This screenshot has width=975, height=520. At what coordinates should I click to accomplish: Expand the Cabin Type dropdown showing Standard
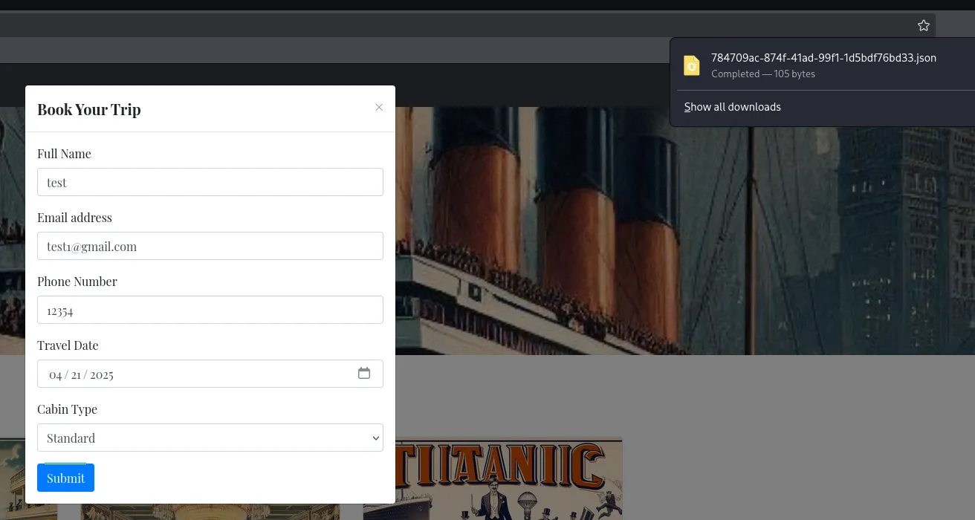tap(210, 438)
